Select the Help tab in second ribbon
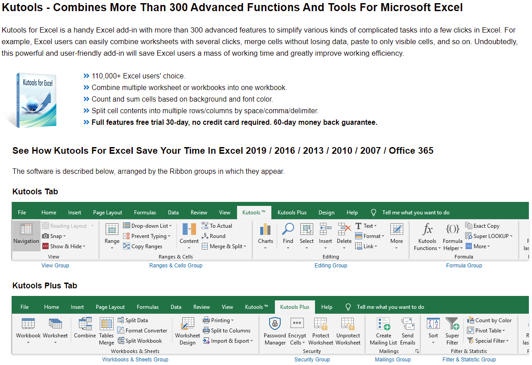This screenshot has width=532, height=365. pos(327,307)
